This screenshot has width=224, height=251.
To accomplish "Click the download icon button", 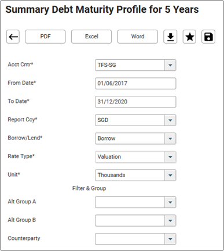I will (x=170, y=37).
